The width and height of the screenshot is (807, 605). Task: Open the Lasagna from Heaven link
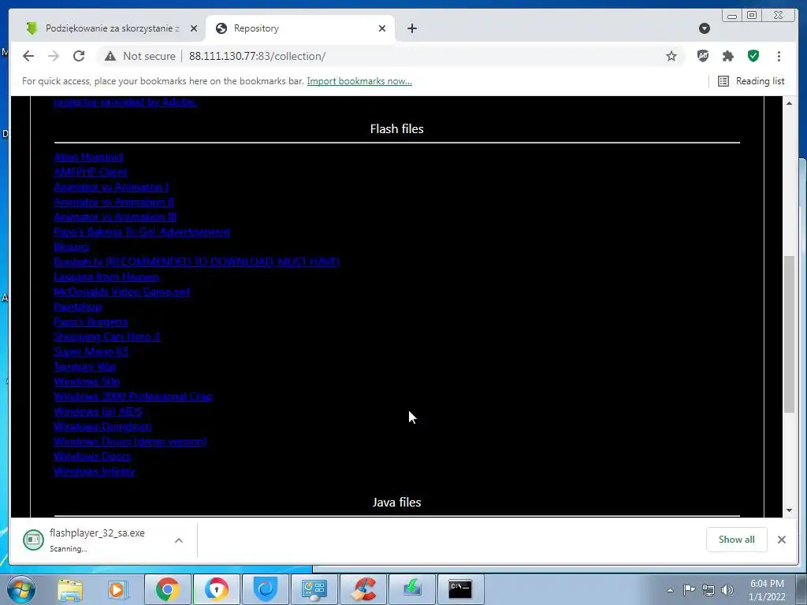tap(106, 277)
